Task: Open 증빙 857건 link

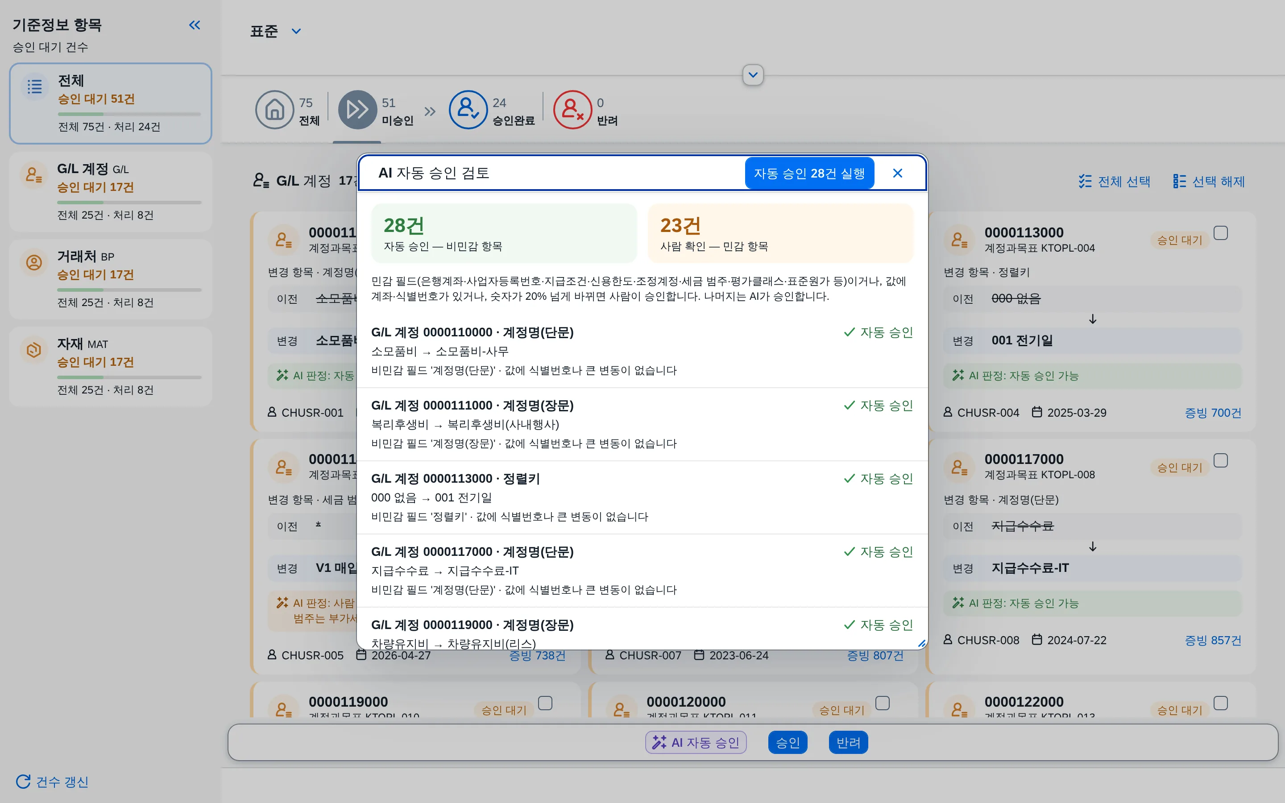Action: [1213, 640]
